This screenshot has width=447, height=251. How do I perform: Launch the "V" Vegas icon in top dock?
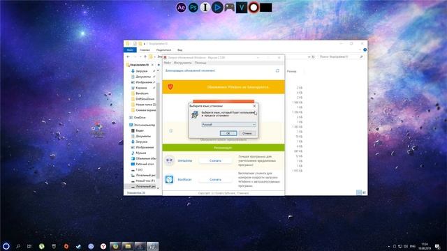(242, 8)
